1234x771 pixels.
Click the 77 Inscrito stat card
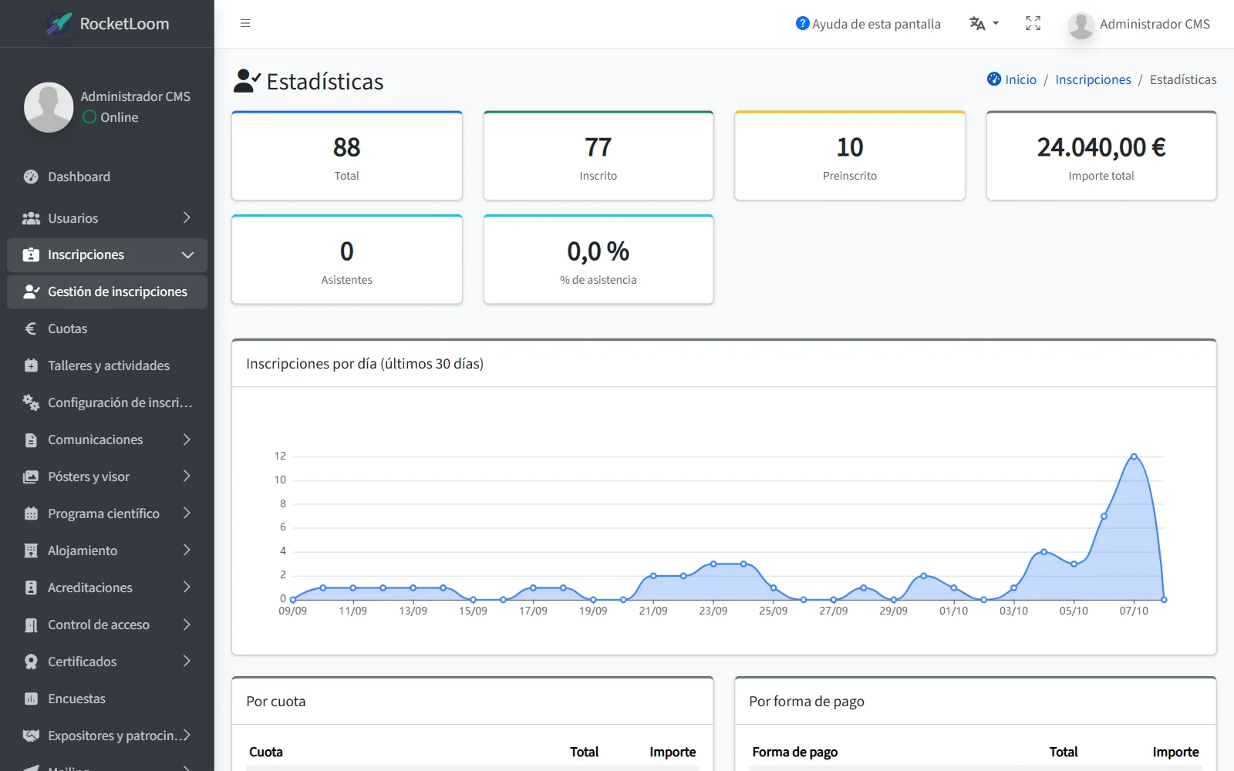598,156
